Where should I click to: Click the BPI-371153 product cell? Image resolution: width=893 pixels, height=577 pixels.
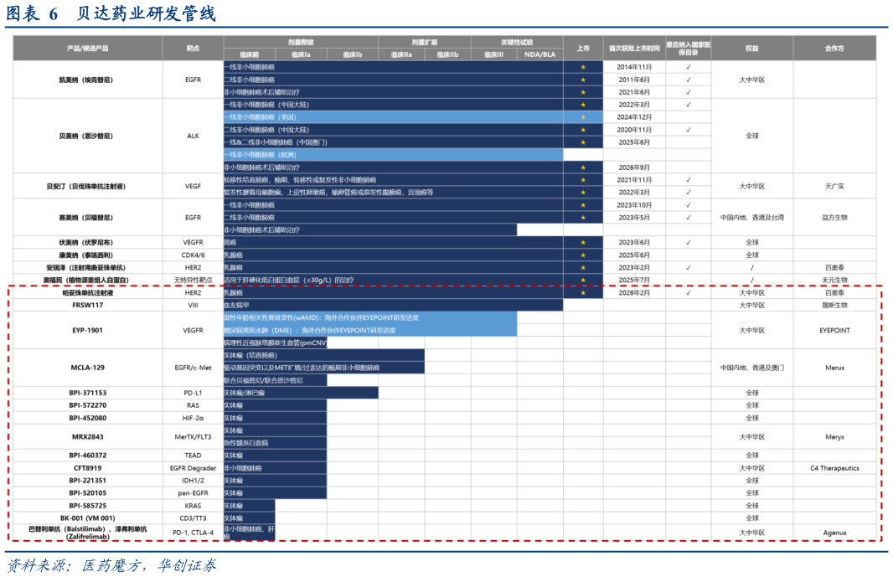tap(88, 393)
